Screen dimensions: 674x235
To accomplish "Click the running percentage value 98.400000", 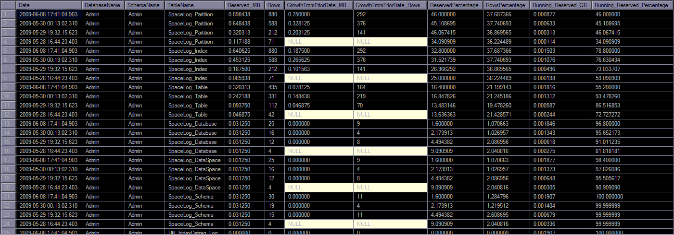I will coord(633,160).
